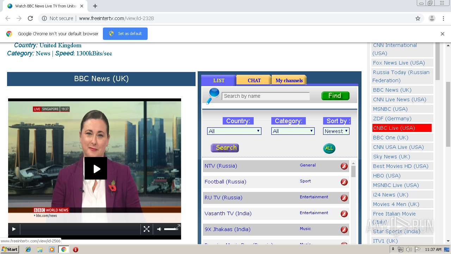
Task: Adjust the video volume slider
Action: (171, 229)
